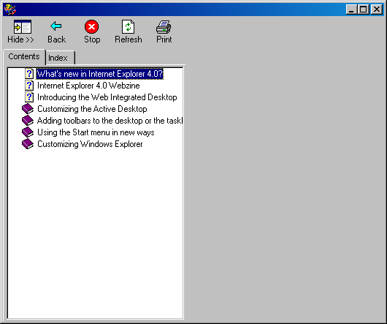This screenshot has height=324, width=387.
Task: Go back with the Back arrow
Action: coord(56,26)
